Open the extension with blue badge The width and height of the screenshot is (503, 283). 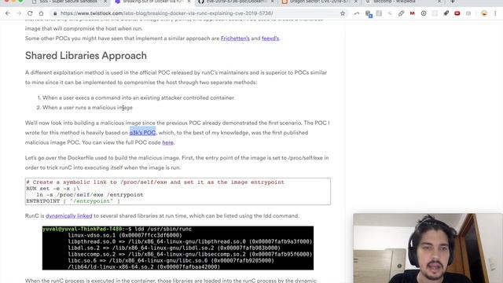coord(369,14)
